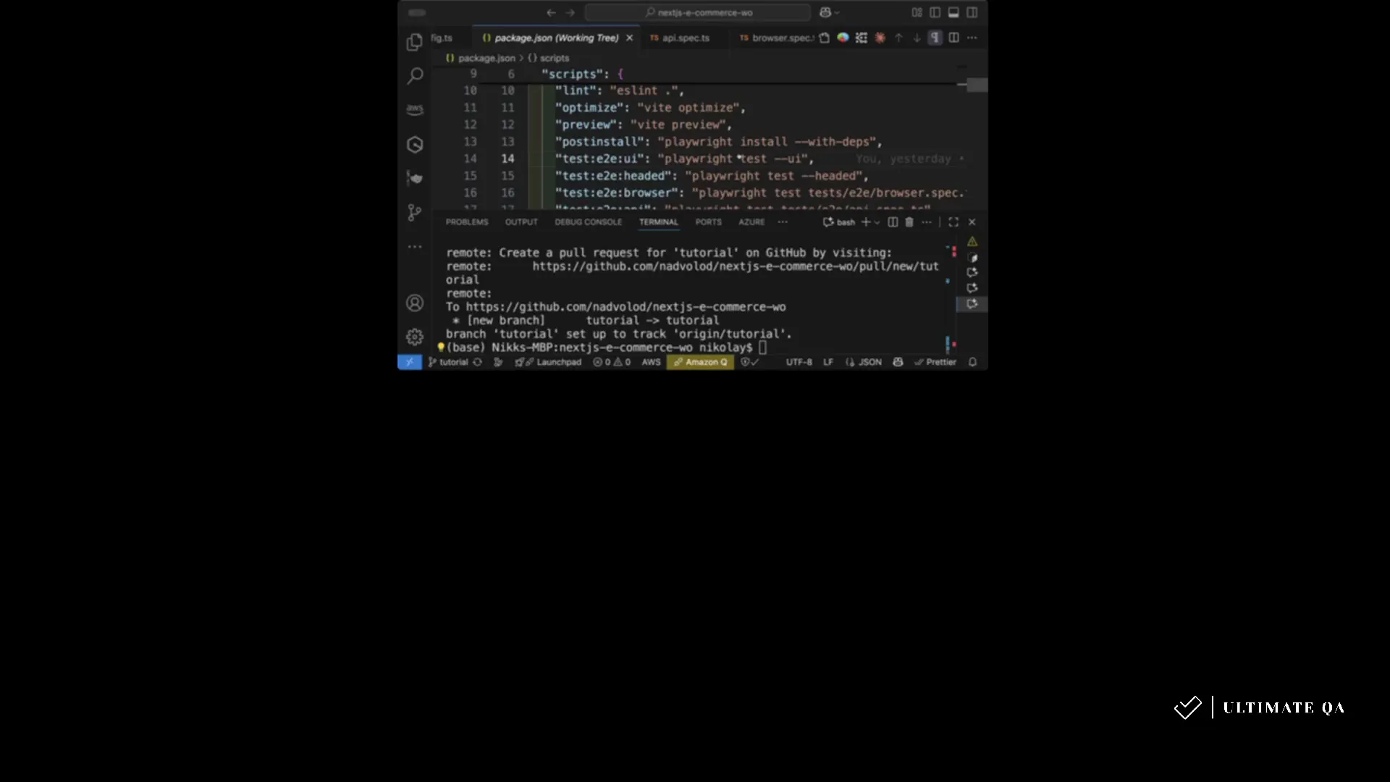Click the colorful pie chart icon in the editor toolbar
Image resolution: width=1390 pixels, height=782 pixels.
843,38
